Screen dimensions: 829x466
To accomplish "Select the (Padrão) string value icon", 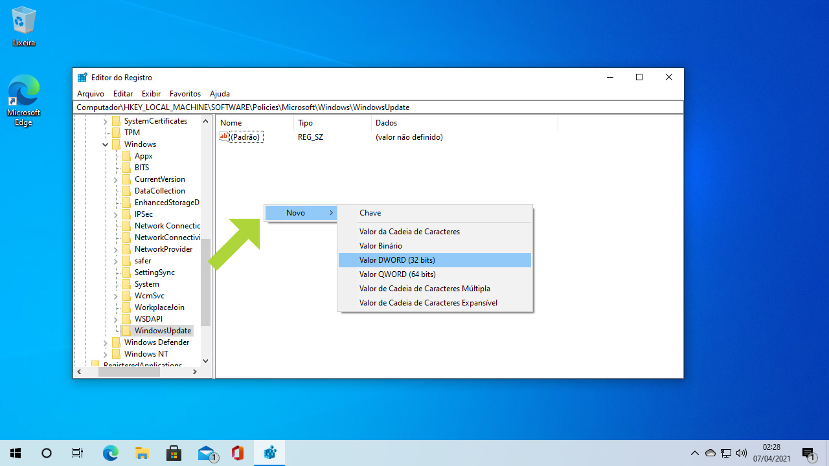I will [224, 137].
